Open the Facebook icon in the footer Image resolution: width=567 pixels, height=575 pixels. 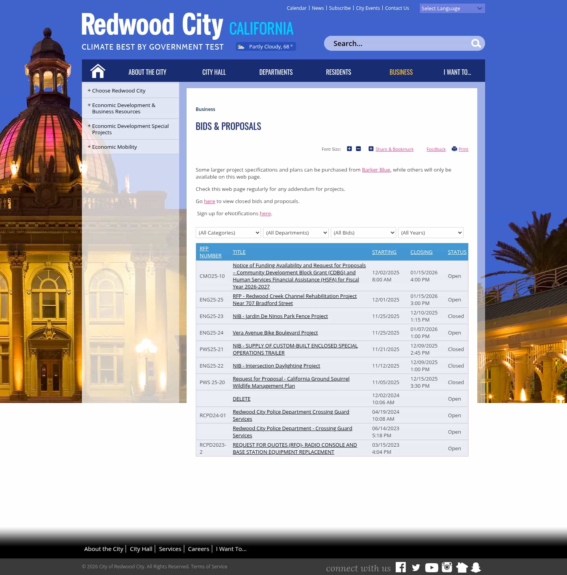[x=401, y=567]
